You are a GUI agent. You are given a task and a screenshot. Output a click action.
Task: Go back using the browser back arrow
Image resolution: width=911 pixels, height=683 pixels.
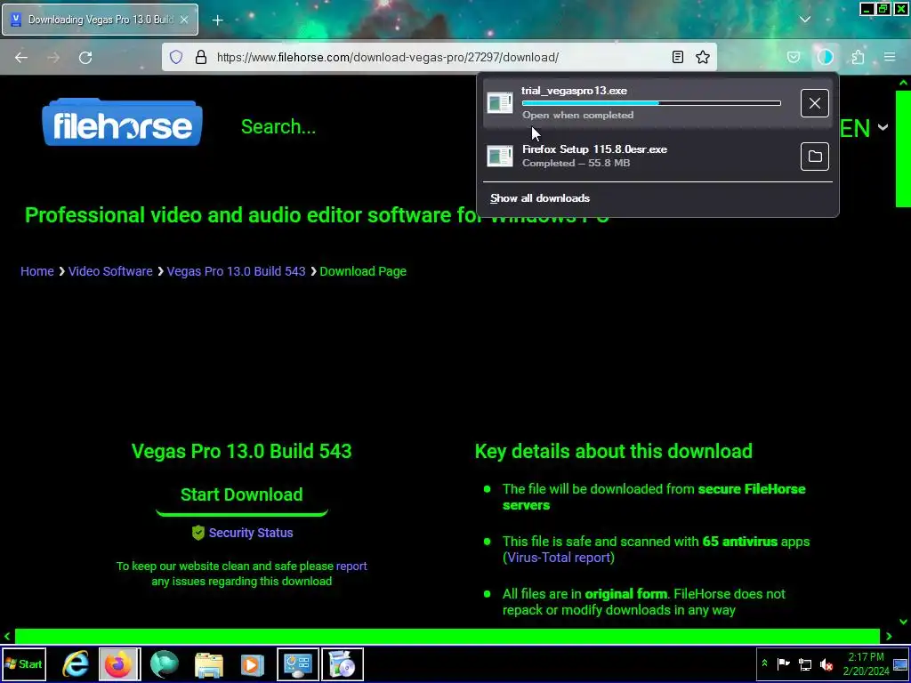click(21, 57)
